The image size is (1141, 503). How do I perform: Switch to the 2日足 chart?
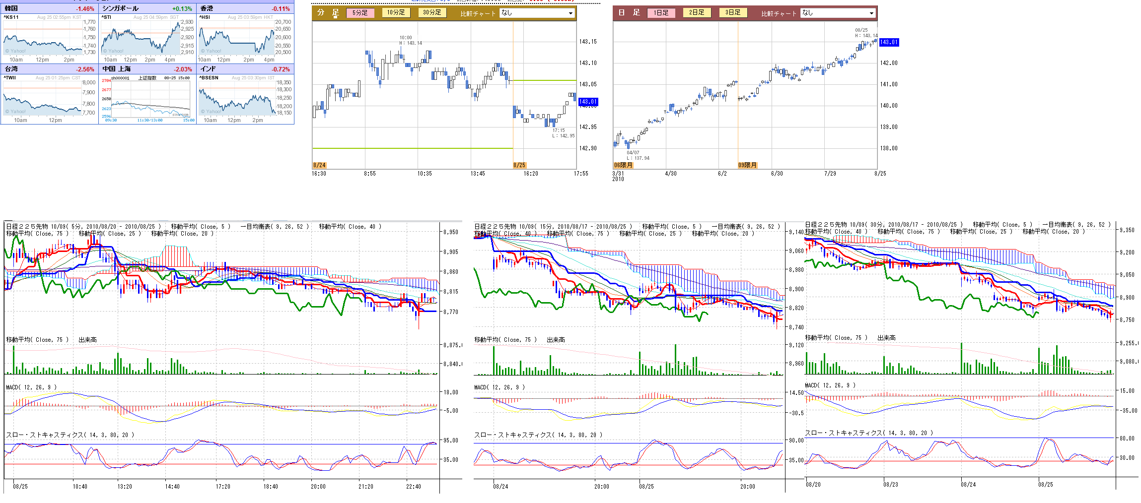point(697,13)
